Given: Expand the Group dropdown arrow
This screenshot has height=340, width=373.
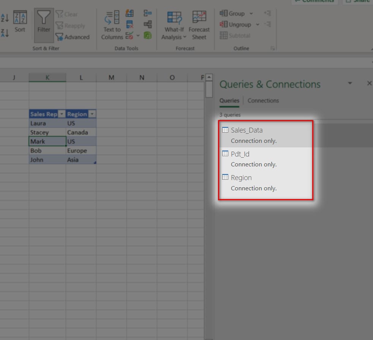Looking at the screenshot, I should pos(251,14).
